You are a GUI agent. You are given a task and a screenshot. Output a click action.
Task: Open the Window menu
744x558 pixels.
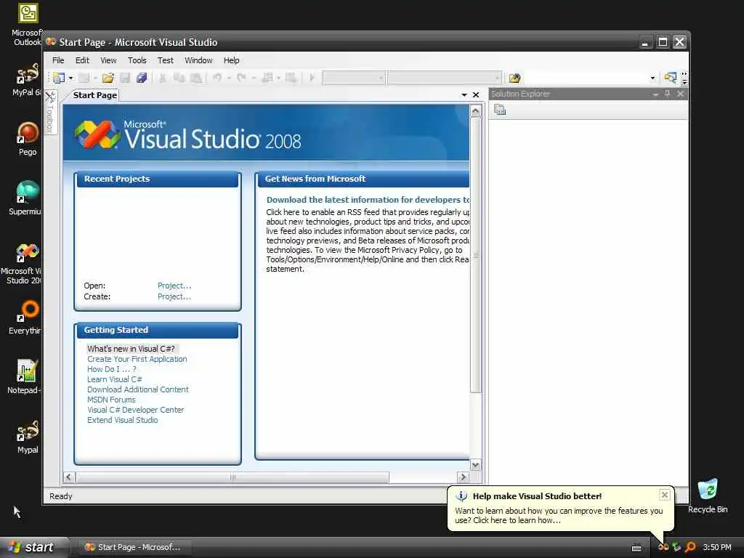[198, 60]
